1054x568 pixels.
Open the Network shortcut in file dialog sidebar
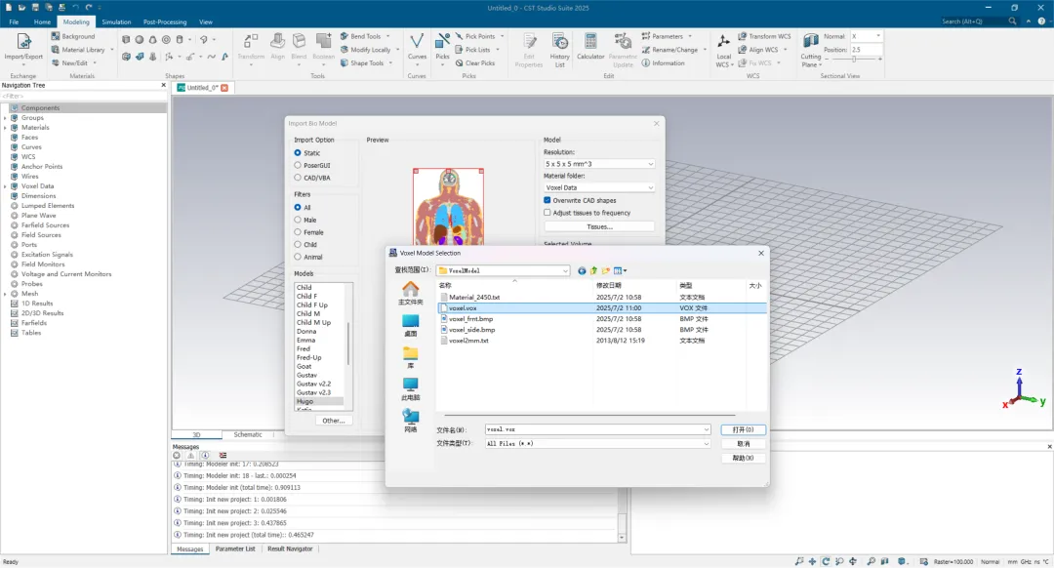tap(410, 421)
